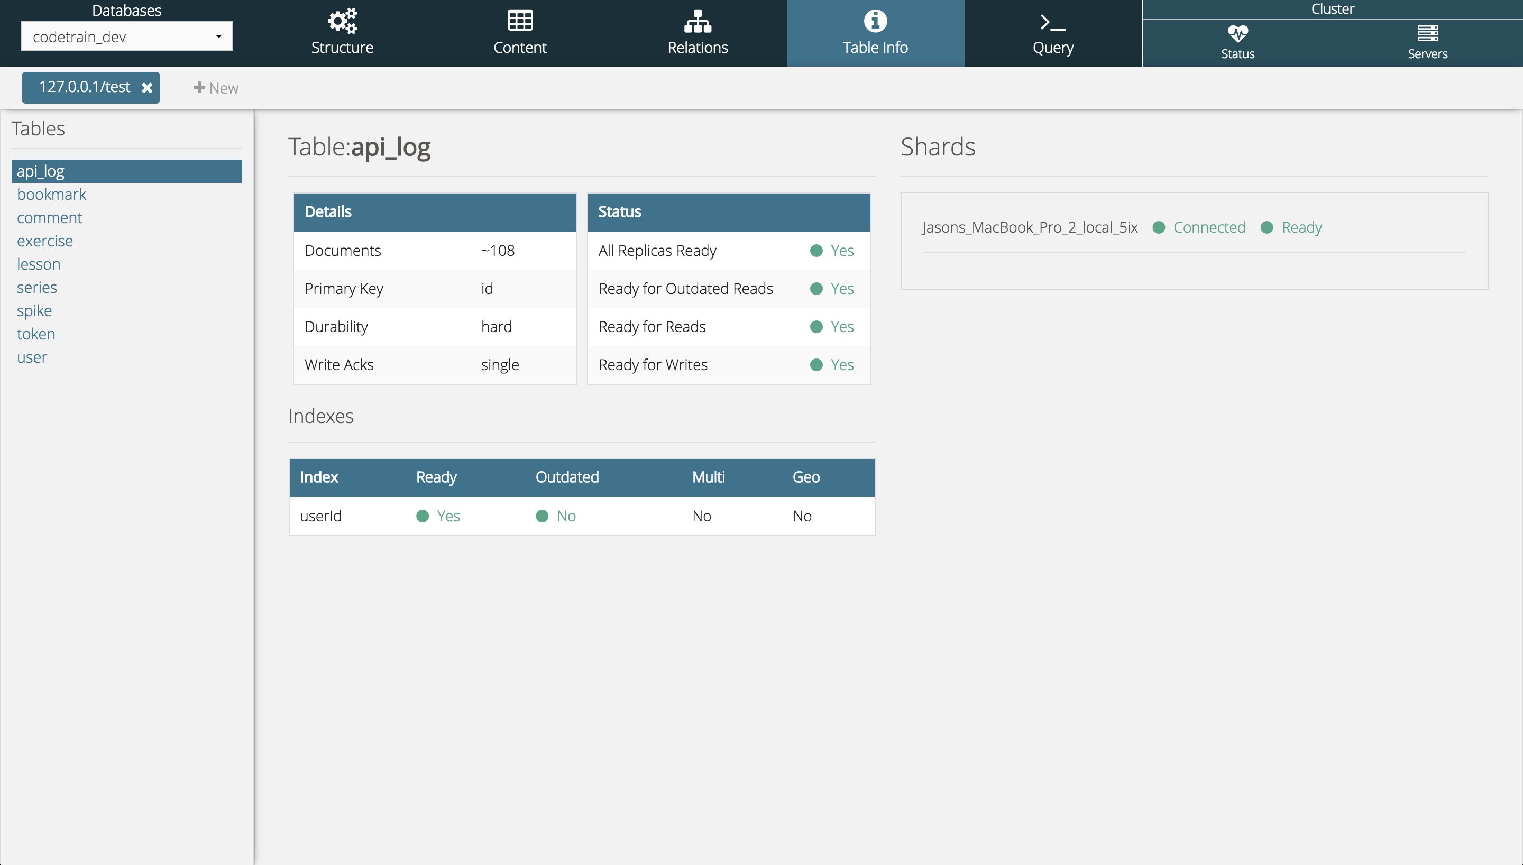Select the 127.0.0.1/test connection tab
1523x865 pixels.
coord(85,87)
